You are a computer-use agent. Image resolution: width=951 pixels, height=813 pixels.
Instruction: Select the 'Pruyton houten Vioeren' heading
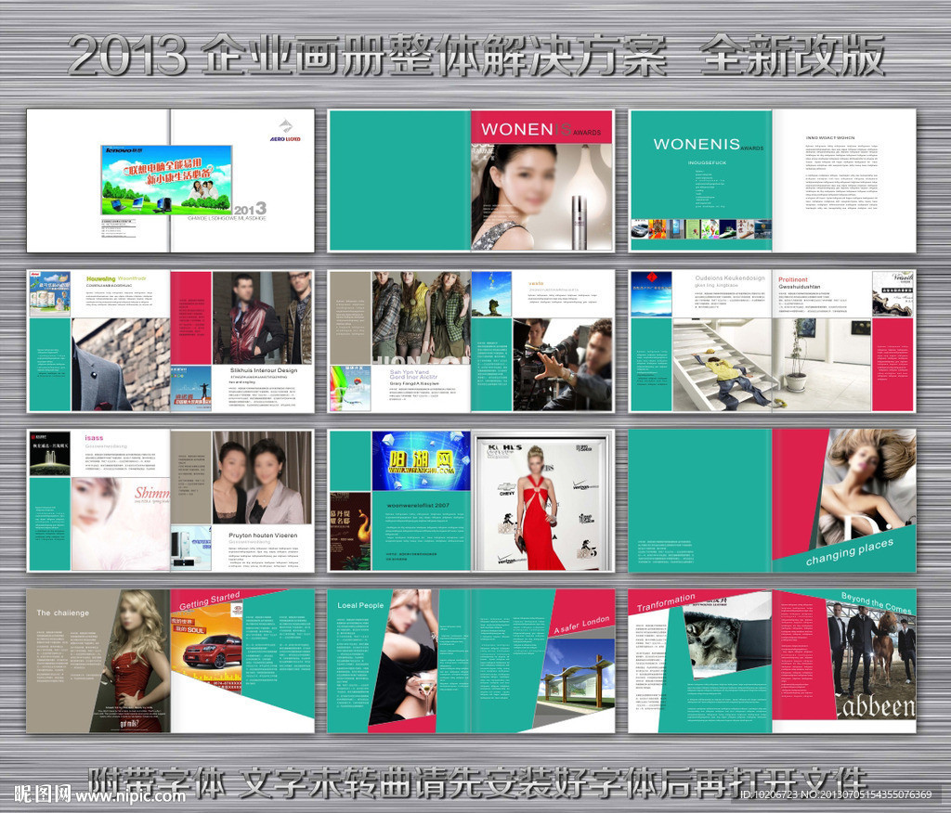click(263, 536)
